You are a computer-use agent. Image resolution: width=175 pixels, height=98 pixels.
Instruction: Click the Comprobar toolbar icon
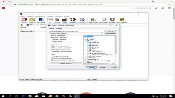pyautogui.click(x=41, y=20)
